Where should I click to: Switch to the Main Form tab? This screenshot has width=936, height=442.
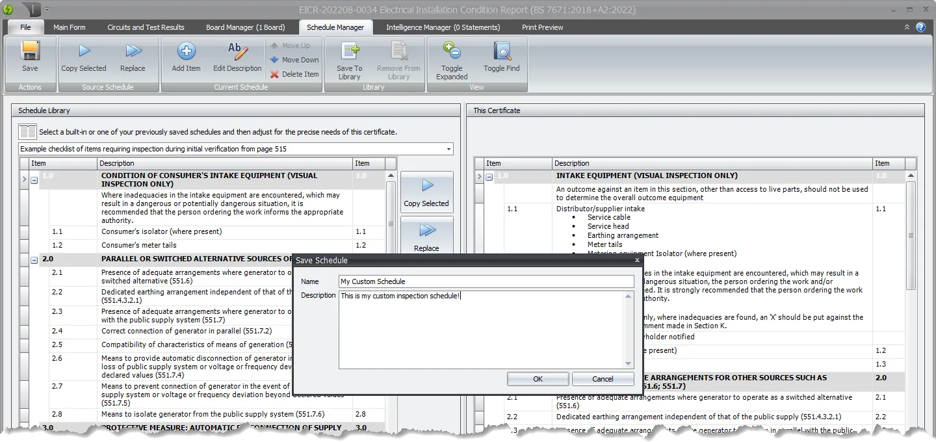point(69,27)
